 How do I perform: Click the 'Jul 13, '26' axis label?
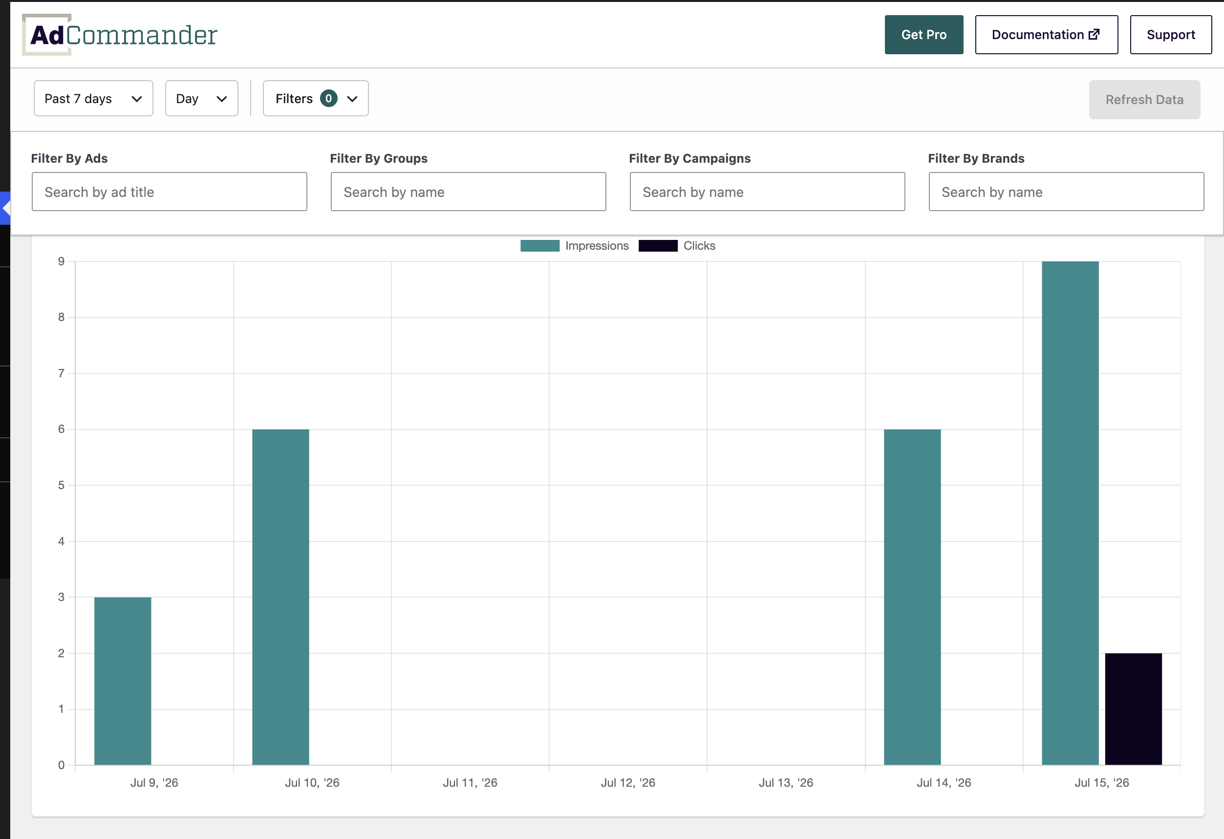[786, 783]
